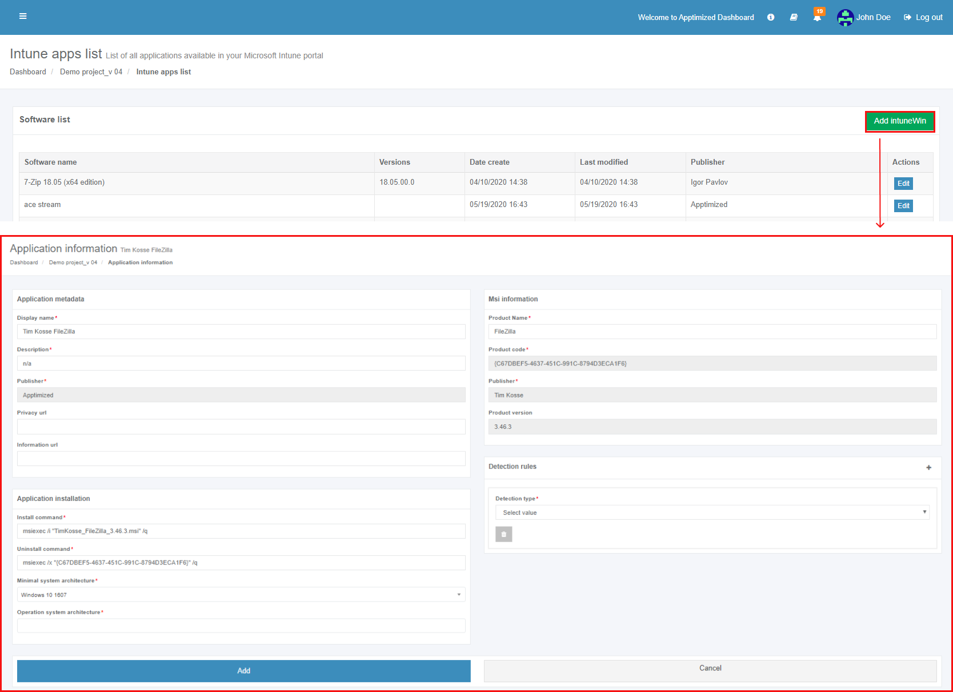Open Minimal system architecture dropdown
Image resolution: width=953 pixels, height=692 pixels.
point(241,595)
